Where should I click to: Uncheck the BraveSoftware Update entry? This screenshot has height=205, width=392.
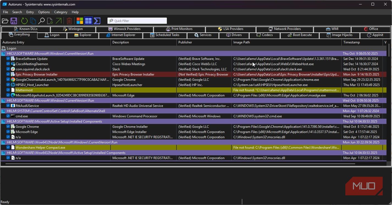click(8, 59)
